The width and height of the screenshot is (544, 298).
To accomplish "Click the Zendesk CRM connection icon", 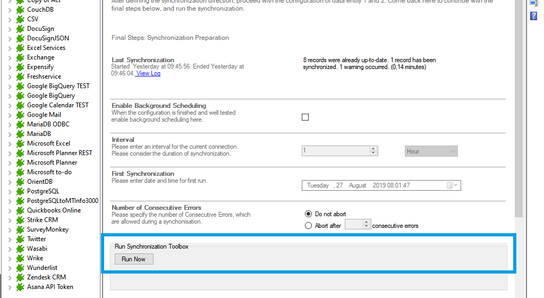I will point(20,277).
